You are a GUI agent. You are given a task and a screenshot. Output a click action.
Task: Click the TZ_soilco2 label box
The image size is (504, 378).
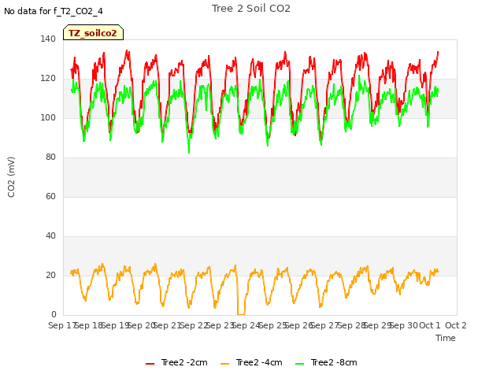tap(93, 32)
